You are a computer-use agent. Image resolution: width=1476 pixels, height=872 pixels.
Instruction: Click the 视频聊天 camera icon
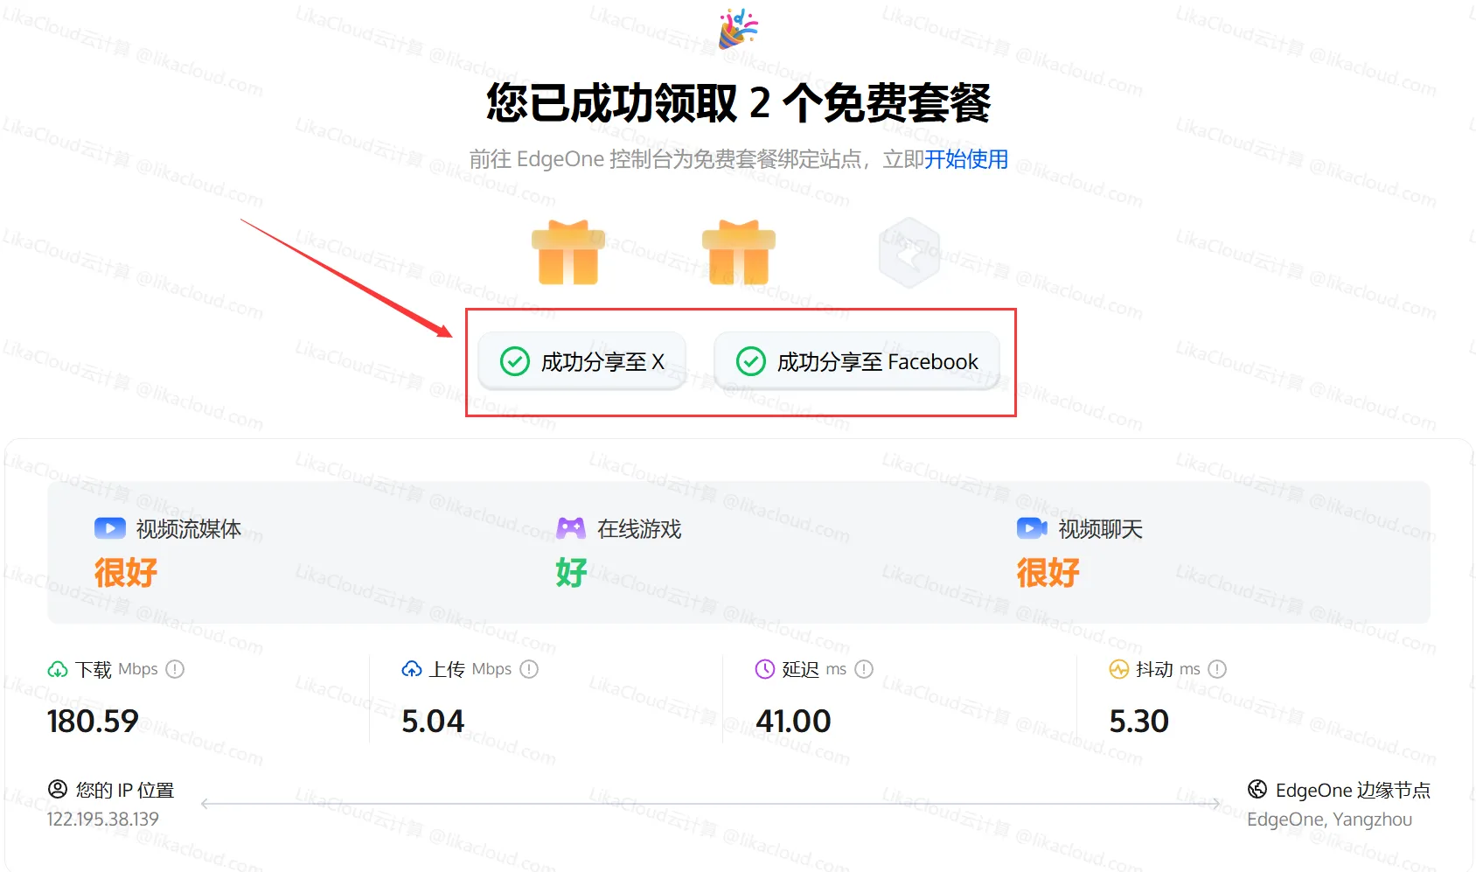[x=1032, y=528]
